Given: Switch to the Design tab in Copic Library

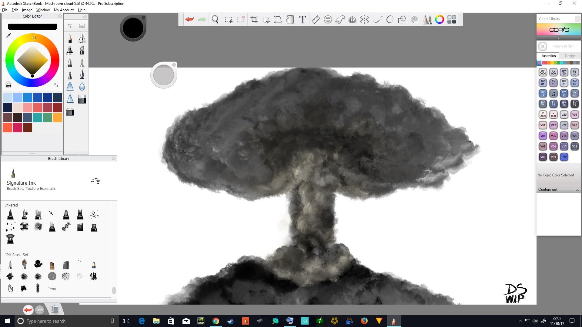Looking at the screenshot, I should tap(570, 56).
